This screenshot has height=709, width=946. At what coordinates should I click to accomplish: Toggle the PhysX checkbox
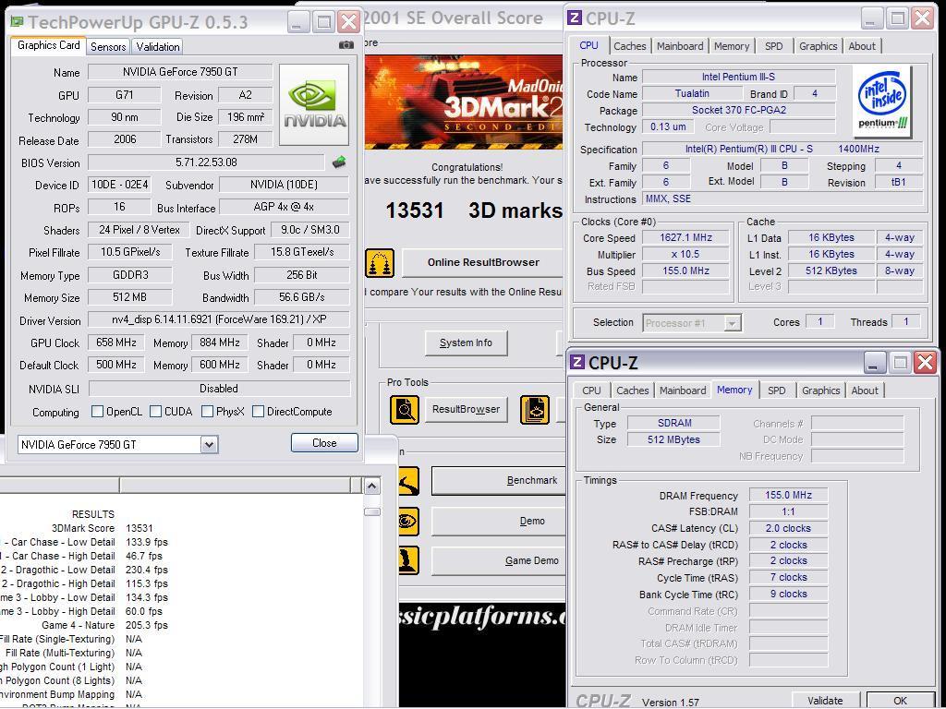207,412
